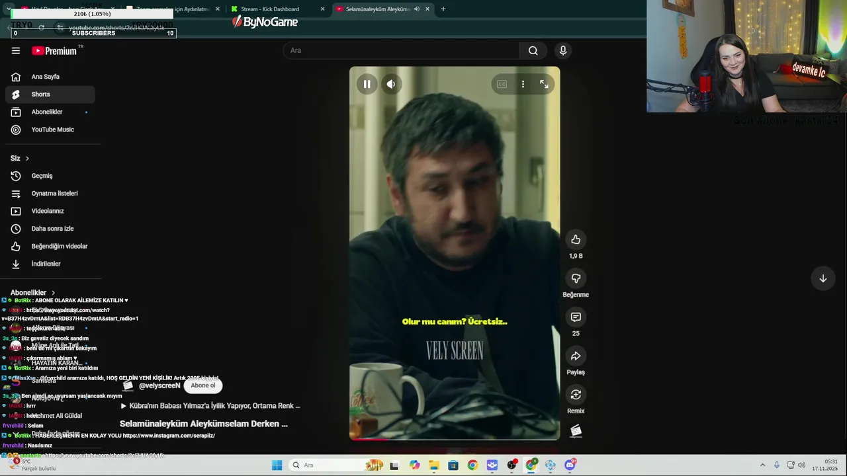Pause the Shorts video
Image resolution: width=847 pixels, height=476 pixels.
367,84
